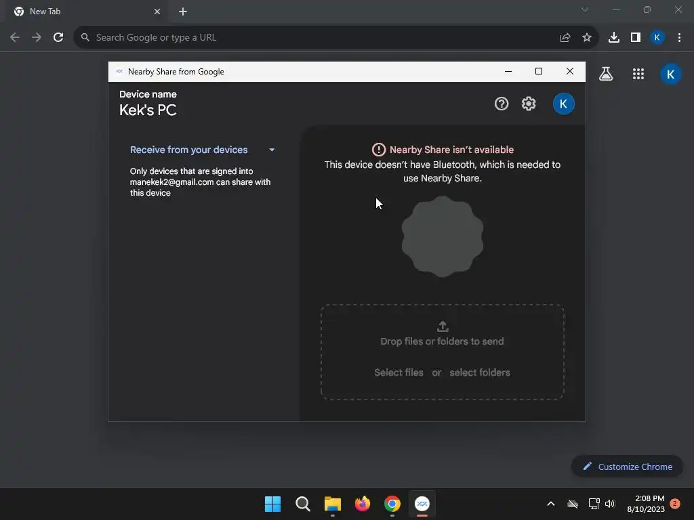Click the Nearby Share title bar icon
Screen dimensions: 694x520
tap(119, 71)
